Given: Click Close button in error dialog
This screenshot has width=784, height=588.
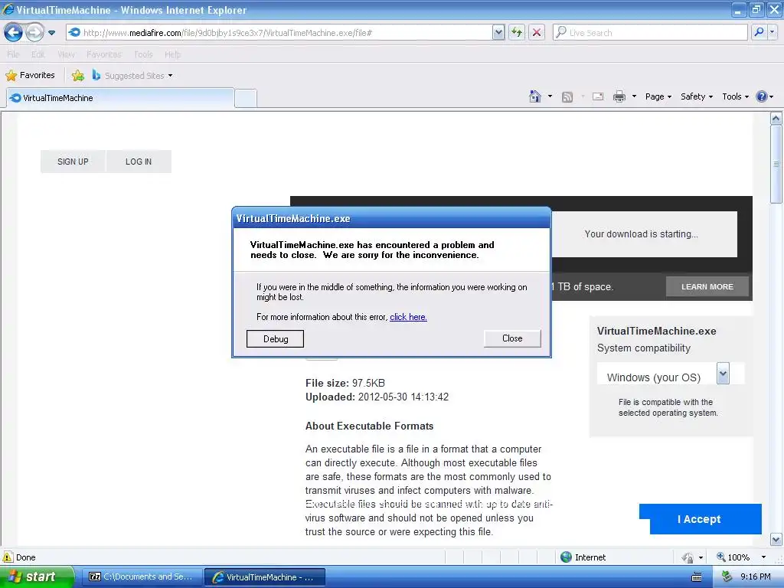Looking at the screenshot, I should coord(512,338).
